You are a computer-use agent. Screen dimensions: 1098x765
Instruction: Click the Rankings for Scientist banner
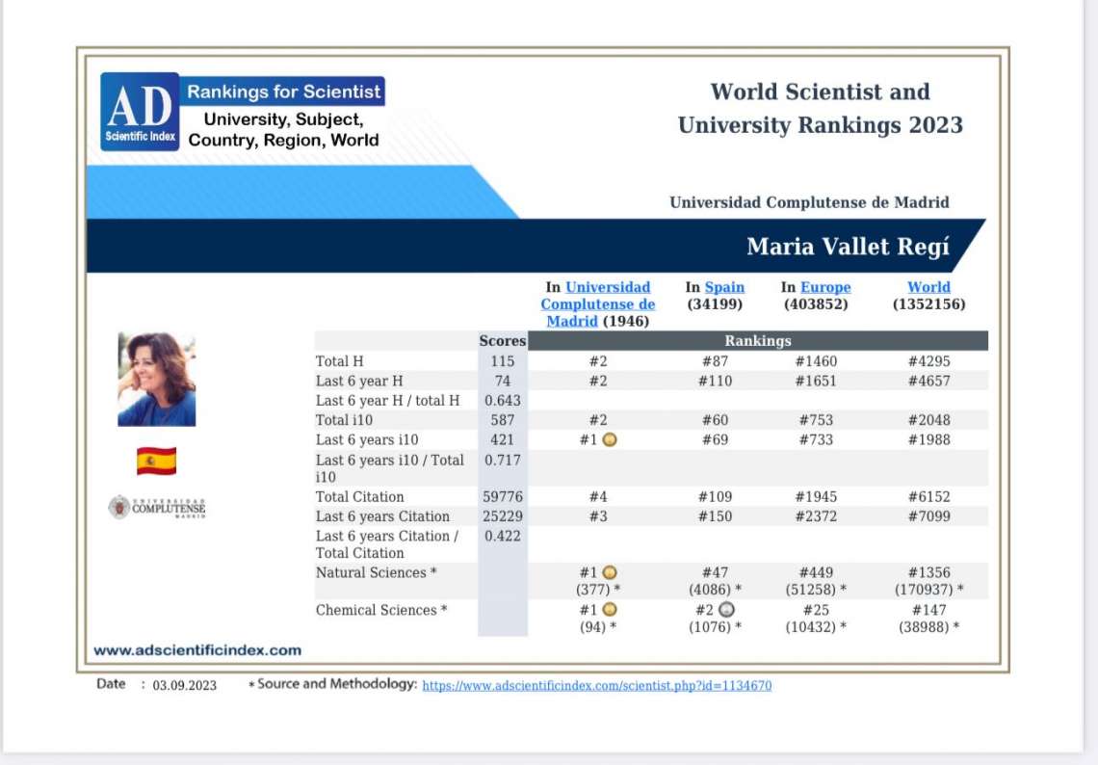[x=283, y=92]
